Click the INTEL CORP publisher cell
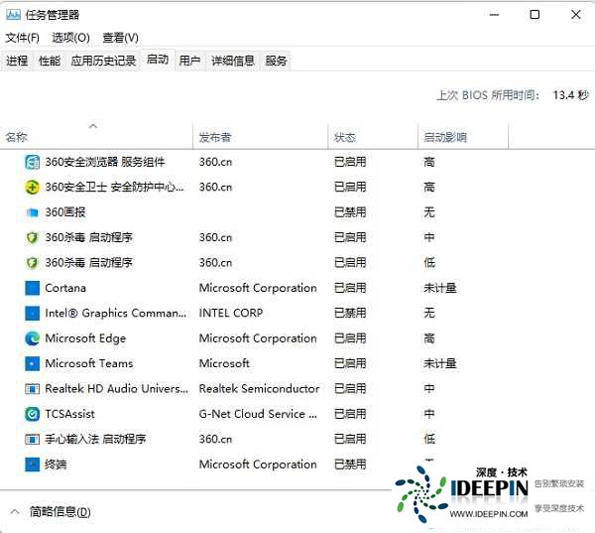This screenshot has height=533, width=595. pyautogui.click(x=231, y=313)
